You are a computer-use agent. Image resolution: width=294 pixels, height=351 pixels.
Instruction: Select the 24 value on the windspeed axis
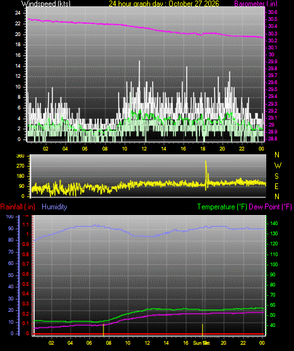point(18,13)
